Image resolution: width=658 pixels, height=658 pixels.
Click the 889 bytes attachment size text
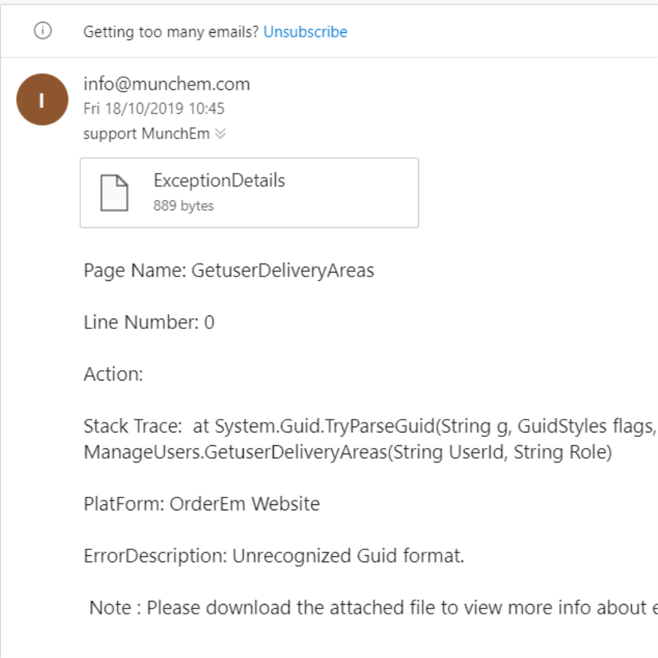[183, 206]
